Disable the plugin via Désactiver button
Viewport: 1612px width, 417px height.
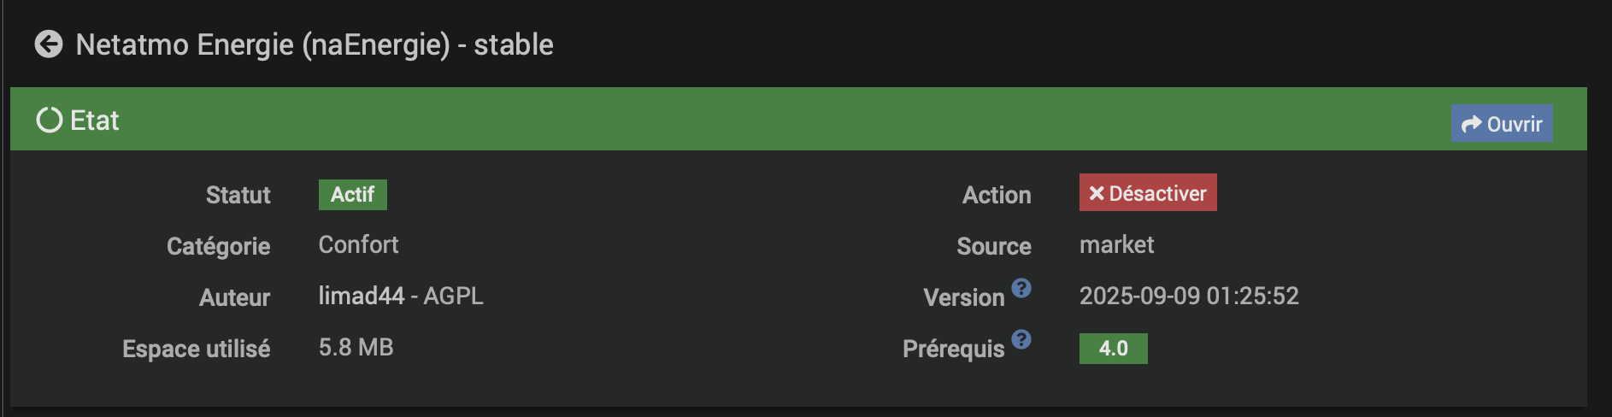pos(1148,193)
